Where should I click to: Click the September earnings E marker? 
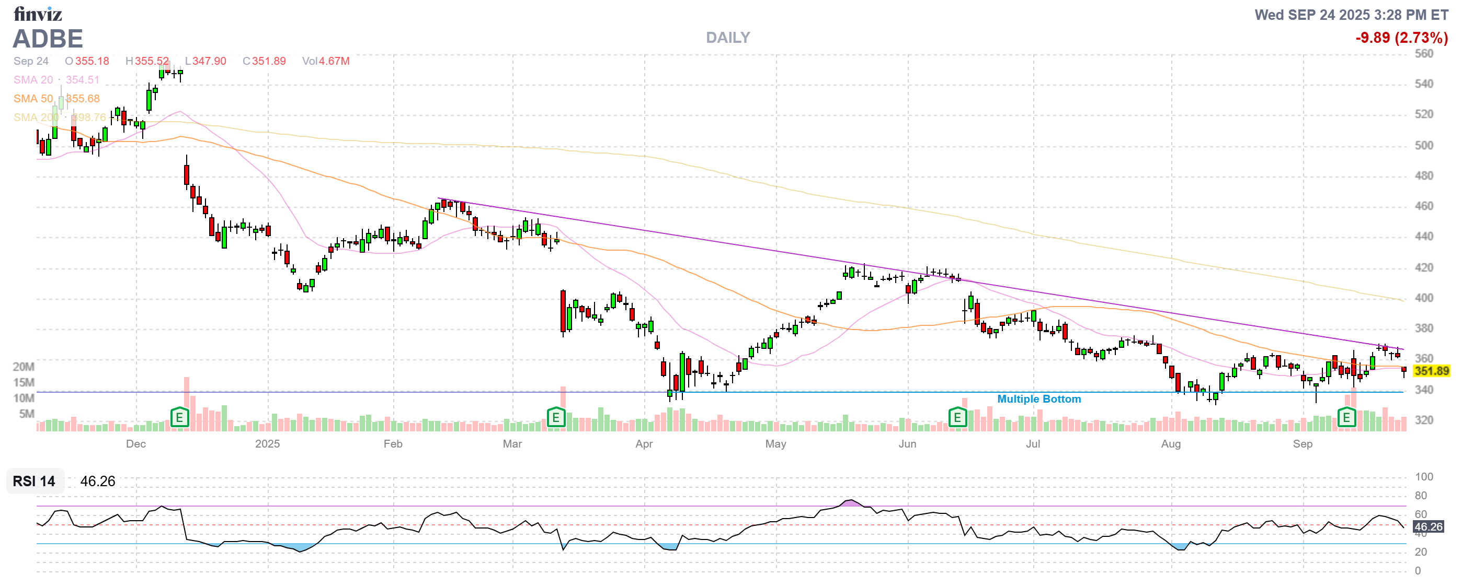pyautogui.click(x=1346, y=418)
